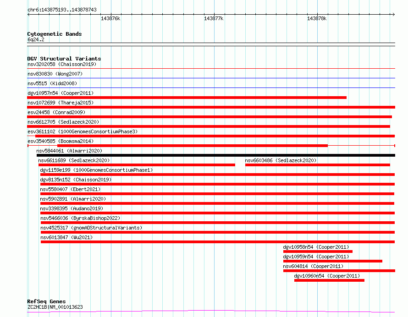Screen dimensions: 408x317
Task: Click the dgv8135n152 (Chaisson2019) label
Action: pos(76,180)
